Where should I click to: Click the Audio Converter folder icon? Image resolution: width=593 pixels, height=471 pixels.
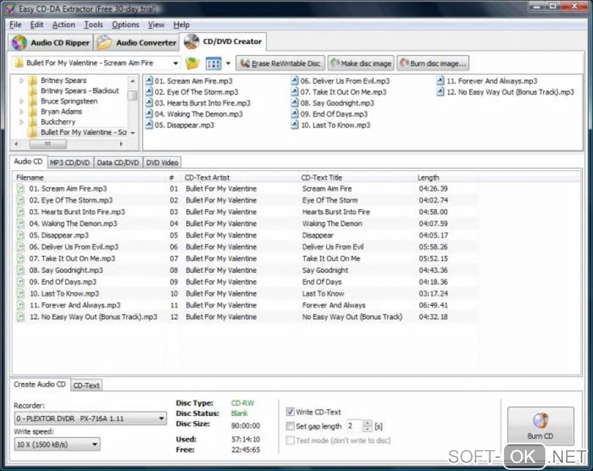105,43
